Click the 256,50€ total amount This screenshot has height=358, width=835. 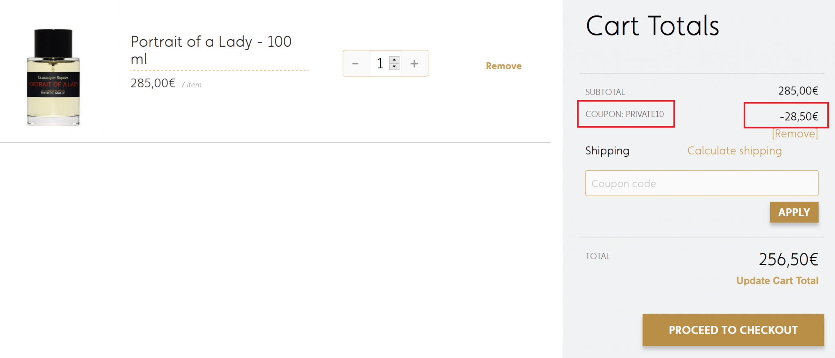point(788,259)
